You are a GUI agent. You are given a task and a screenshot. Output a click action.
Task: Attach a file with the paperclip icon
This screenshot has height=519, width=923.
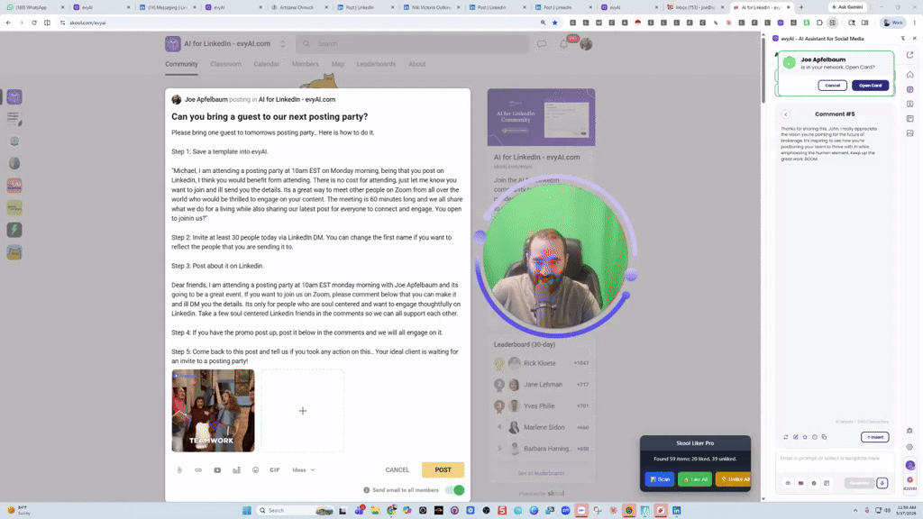179,470
